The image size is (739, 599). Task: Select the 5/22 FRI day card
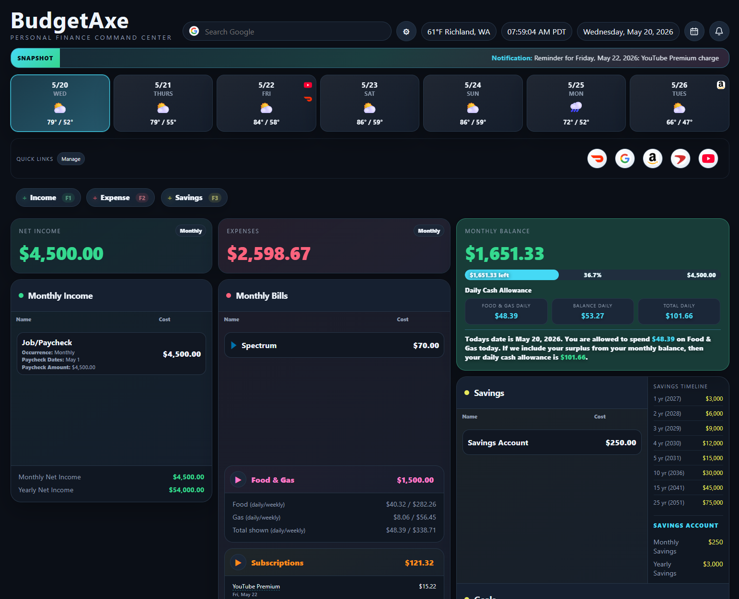pyautogui.click(x=266, y=103)
